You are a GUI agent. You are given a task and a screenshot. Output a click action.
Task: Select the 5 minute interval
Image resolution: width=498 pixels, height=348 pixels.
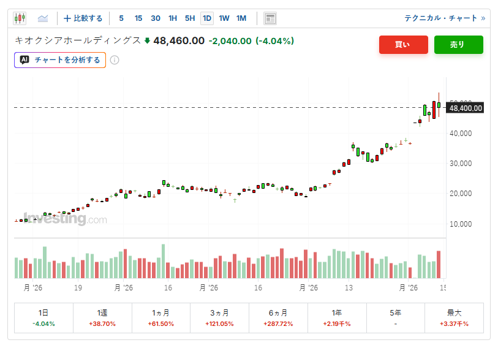point(121,18)
